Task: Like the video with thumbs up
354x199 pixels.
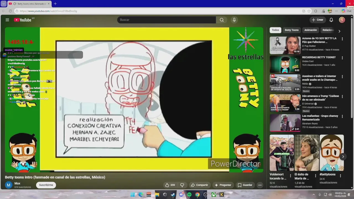Action: (170, 185)
